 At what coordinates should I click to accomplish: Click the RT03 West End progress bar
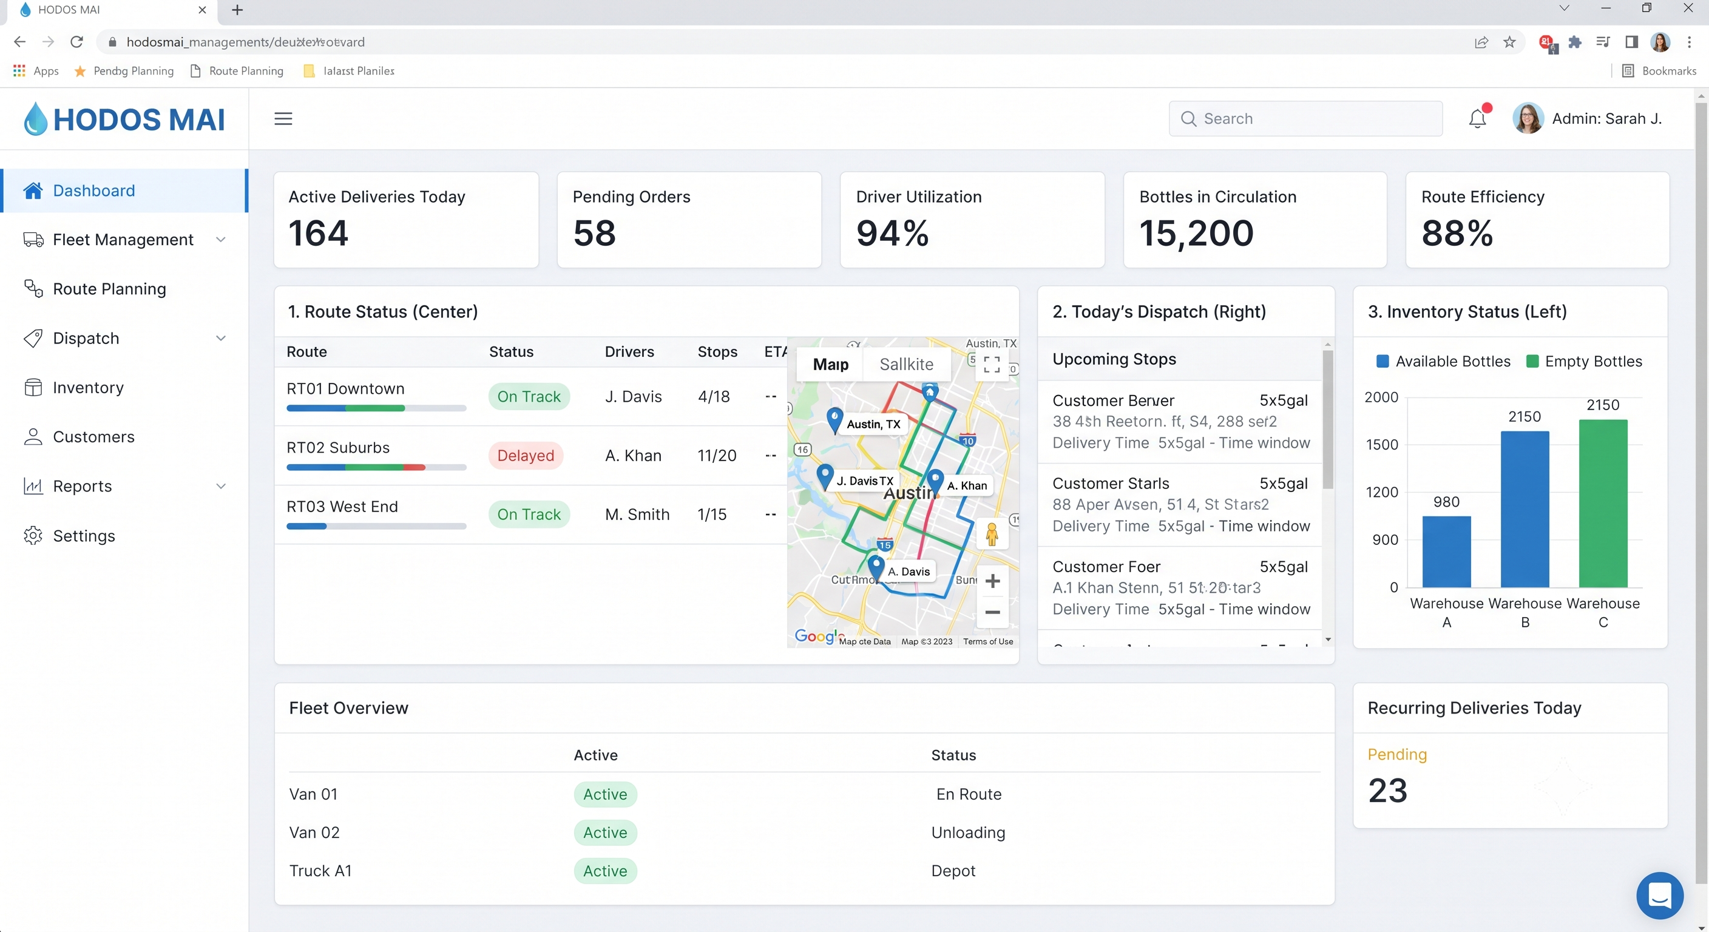pyautogui.click(x=376, y=527)
